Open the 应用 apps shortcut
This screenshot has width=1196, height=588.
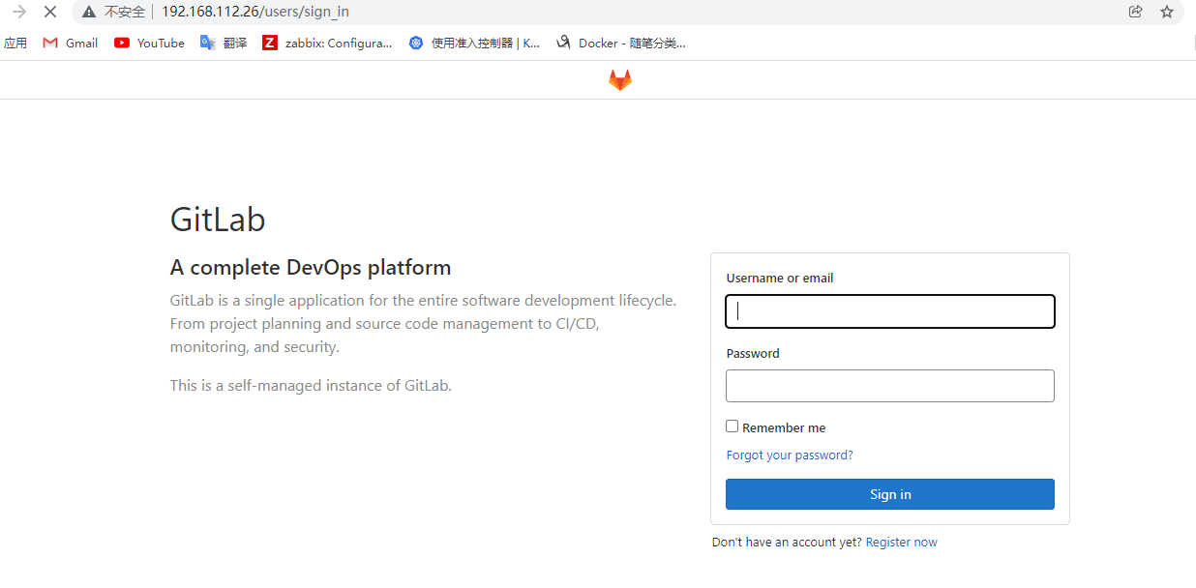point(15,43)
